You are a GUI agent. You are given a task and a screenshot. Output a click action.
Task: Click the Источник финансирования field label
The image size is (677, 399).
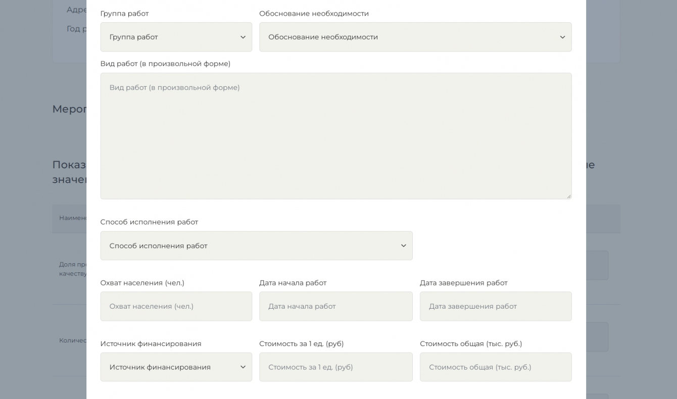[151, 344]
